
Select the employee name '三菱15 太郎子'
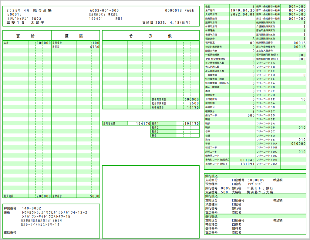[25, 23]
